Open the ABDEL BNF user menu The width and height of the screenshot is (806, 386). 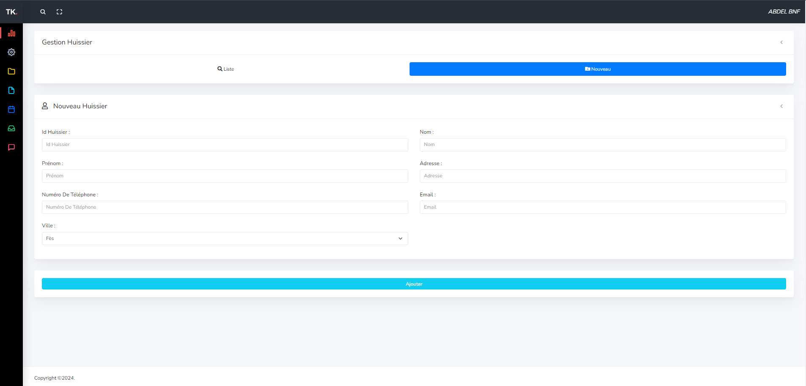tap(784, 11)
